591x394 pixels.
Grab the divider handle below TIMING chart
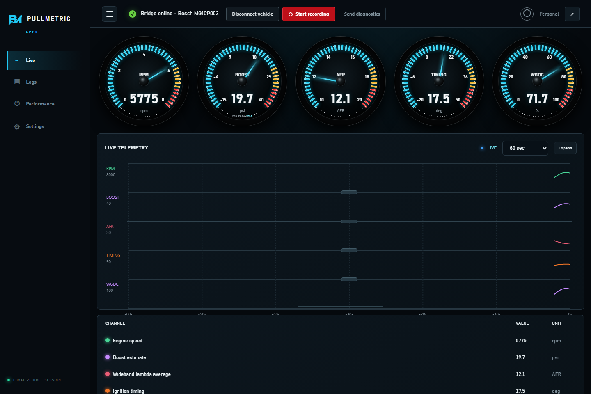click(x=349, y=279)
